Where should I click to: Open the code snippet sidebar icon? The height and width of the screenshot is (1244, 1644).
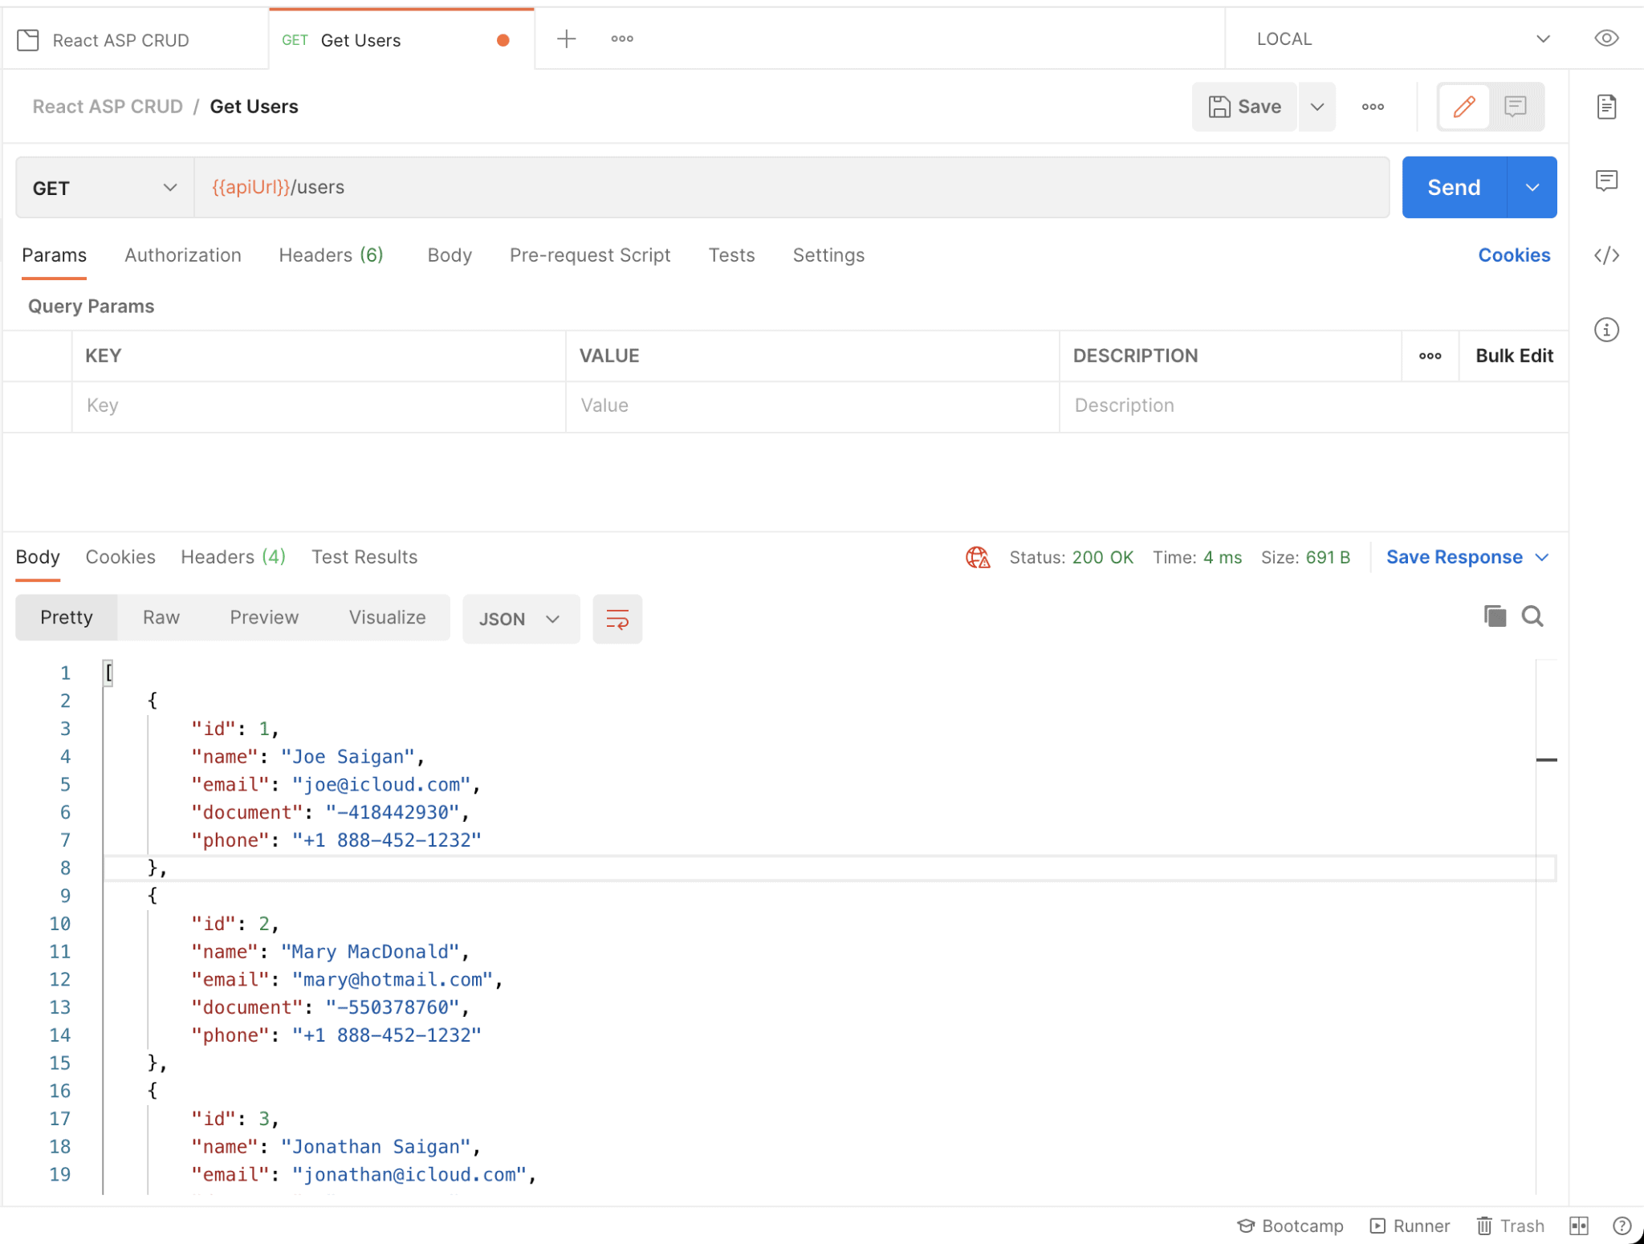coord(1606,255)
